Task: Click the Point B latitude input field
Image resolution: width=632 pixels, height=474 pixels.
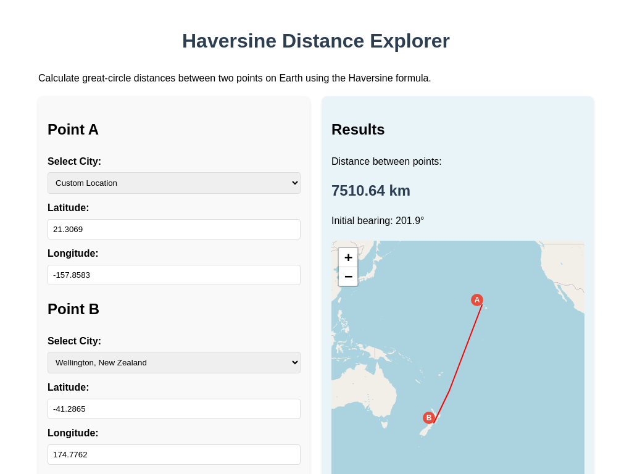Action: point(173,409)
